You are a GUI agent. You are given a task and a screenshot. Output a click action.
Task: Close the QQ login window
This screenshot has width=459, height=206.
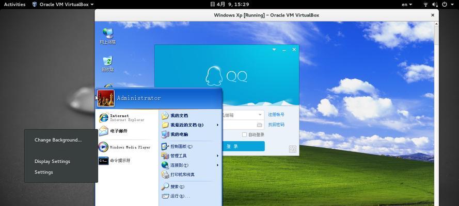[294, 49]
